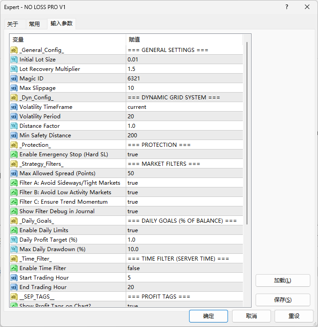Click the icon beside Daily Profit Target (%)
318x327 pixels.
14,240
